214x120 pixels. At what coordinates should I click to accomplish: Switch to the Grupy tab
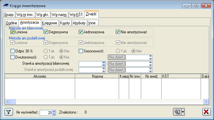point(9,15)
